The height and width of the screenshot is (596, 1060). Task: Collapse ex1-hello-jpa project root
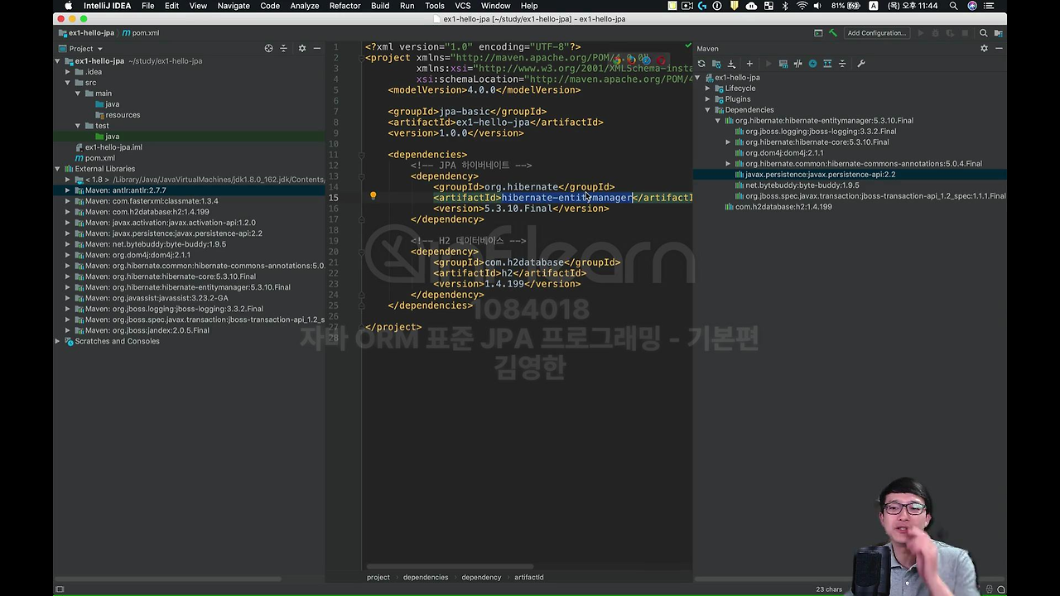[58, 61]
